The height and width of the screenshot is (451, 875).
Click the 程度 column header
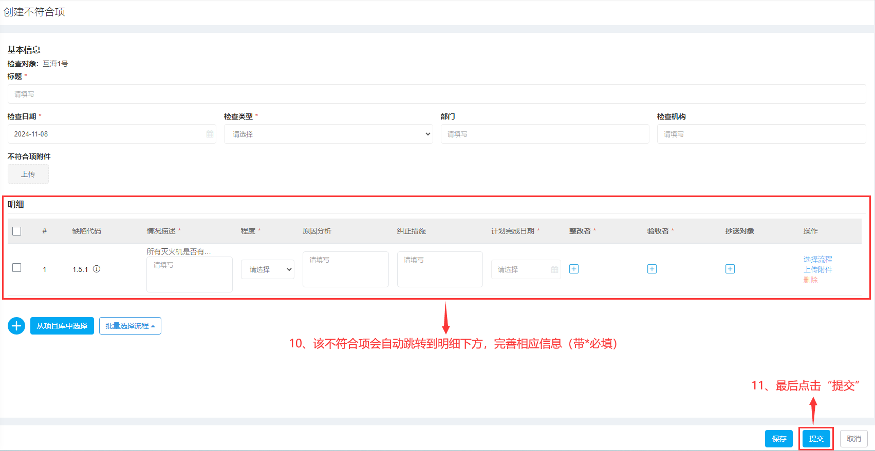[x=248, y=231]
